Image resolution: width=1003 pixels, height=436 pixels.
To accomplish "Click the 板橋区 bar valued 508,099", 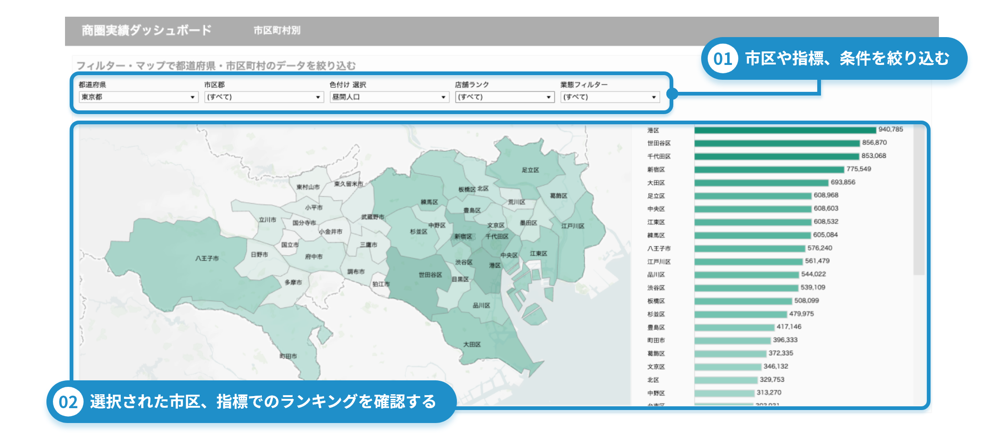I will [x=743, y=301].
